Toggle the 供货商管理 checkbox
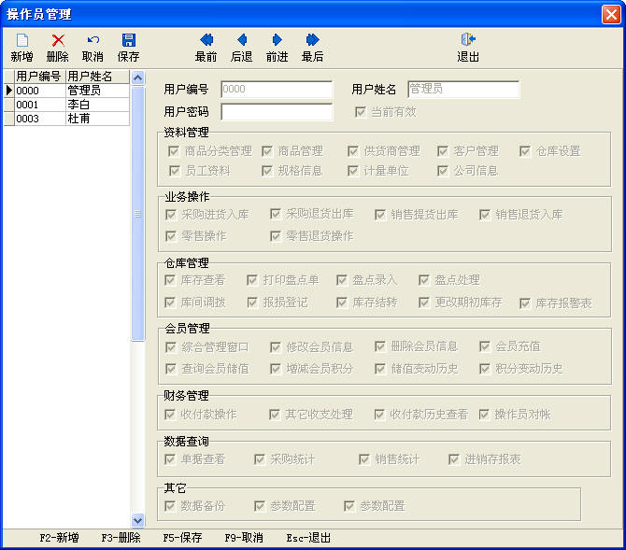The height and width of the screenshot is (550, 626). (353, 151)
